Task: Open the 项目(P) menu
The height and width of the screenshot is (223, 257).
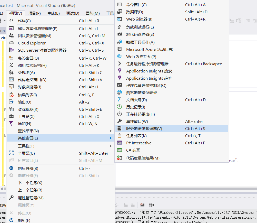Action: tap(34, 13)
